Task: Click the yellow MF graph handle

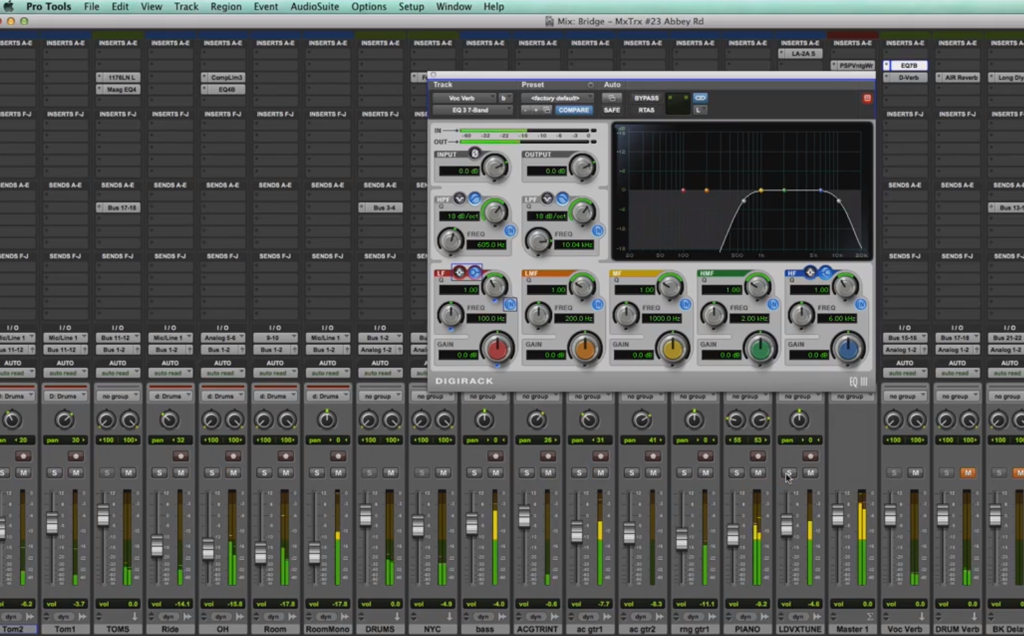Action: tap(761, 190)
